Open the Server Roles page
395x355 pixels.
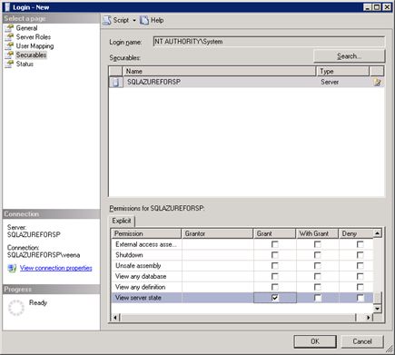click(34, 37)
